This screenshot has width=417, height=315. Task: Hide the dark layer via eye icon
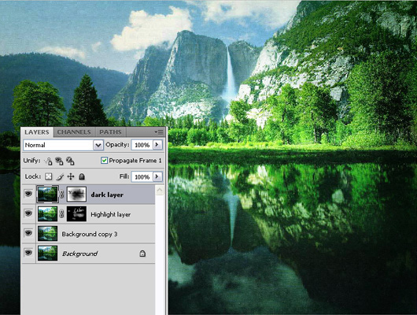[x=28, y=194]
